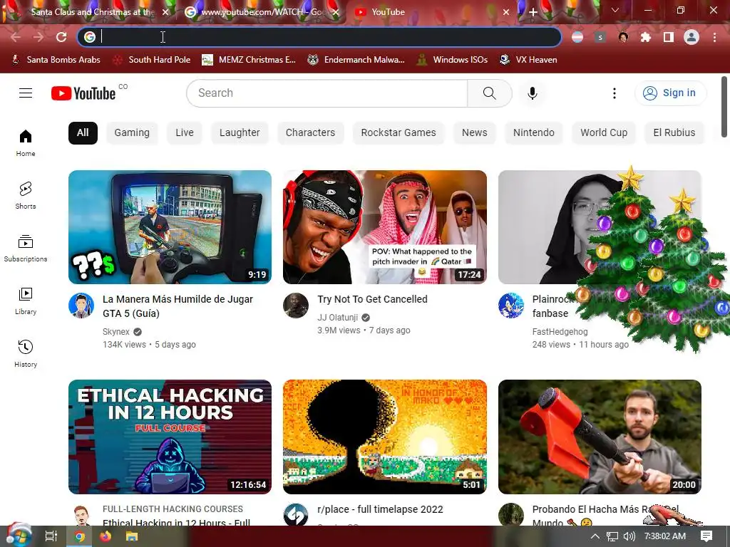Select the All filter chip

pos(83,132)
